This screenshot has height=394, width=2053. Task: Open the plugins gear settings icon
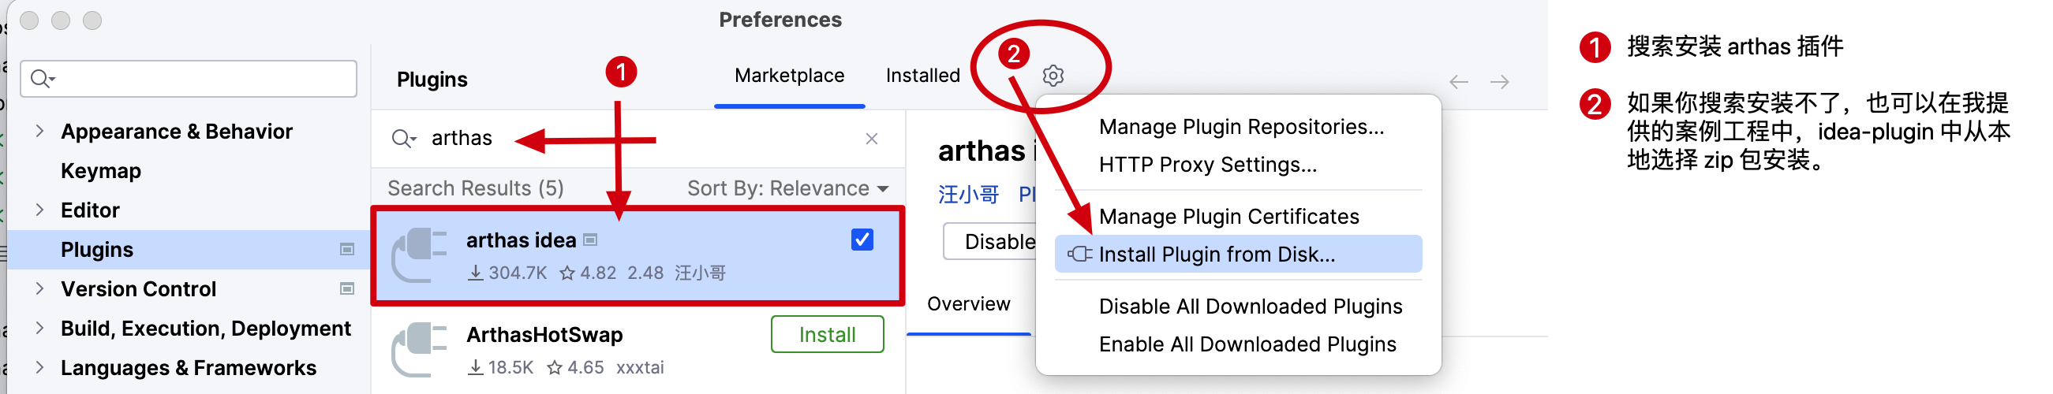pos(1053,76)
